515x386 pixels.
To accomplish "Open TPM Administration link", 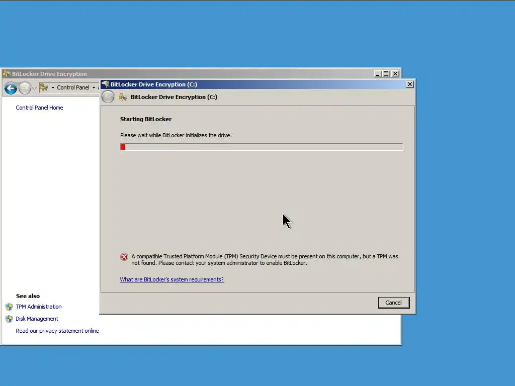I will [x=39, y=307].
